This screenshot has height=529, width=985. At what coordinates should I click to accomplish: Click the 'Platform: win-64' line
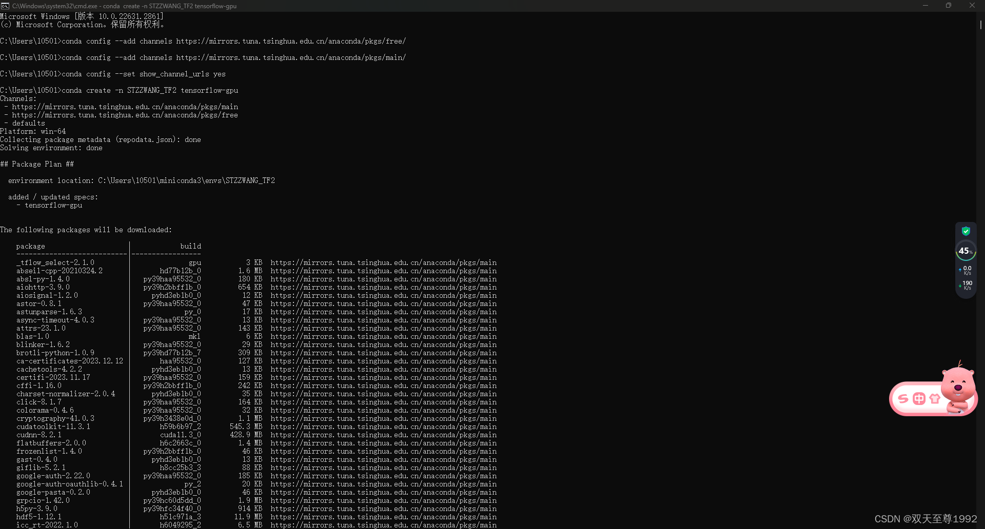(x=33, y=131)
